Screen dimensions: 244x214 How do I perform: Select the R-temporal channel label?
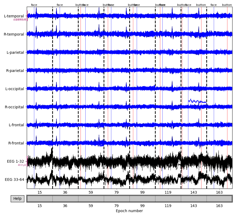click(x=14, y=34)
